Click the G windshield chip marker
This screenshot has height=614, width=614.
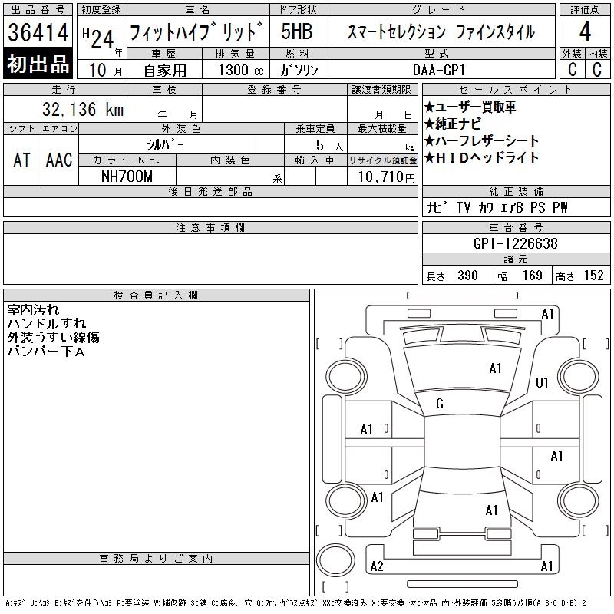point(440,404)
